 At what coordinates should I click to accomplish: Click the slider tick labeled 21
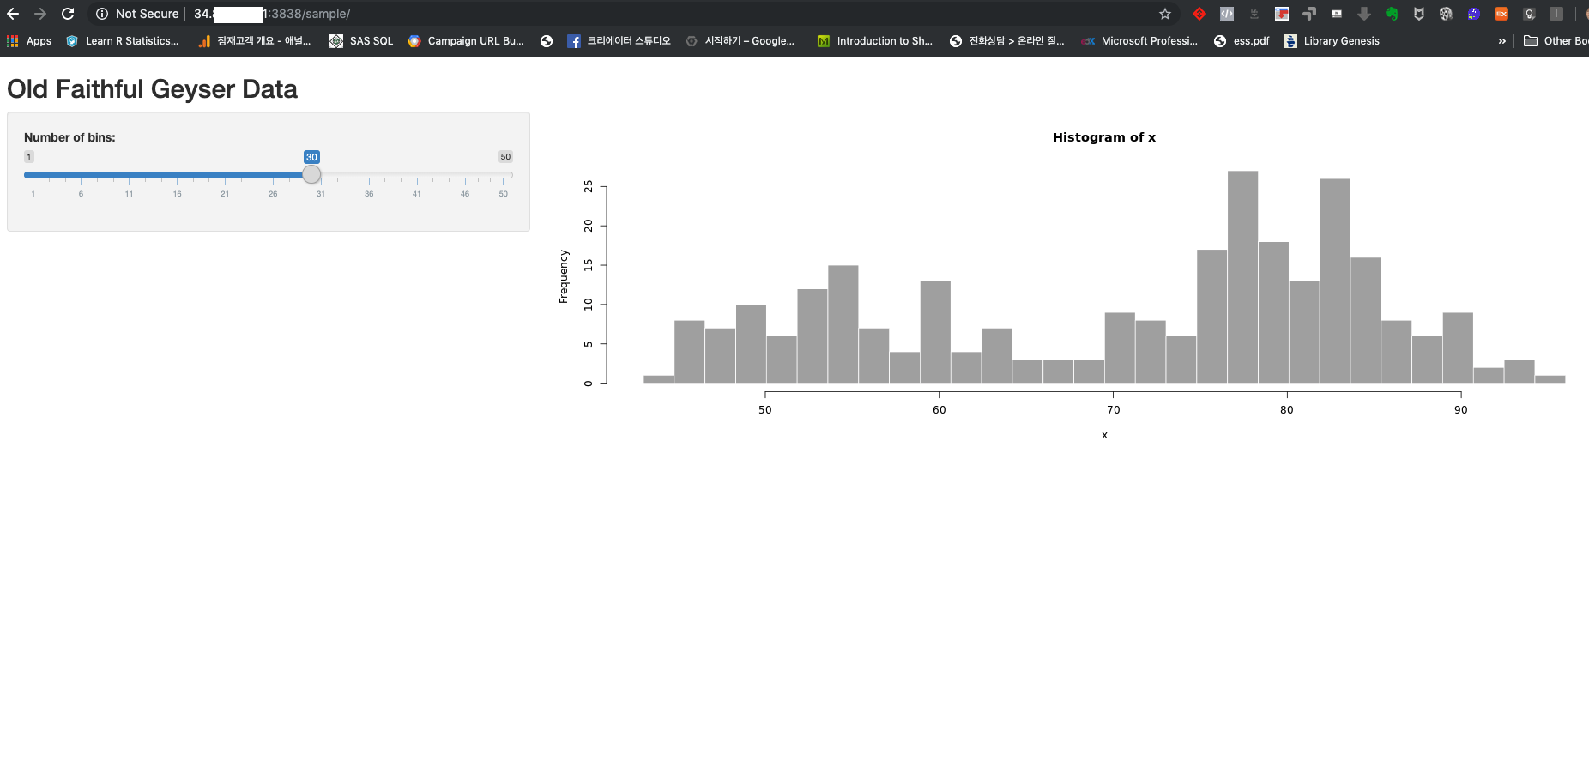[225, 194]
